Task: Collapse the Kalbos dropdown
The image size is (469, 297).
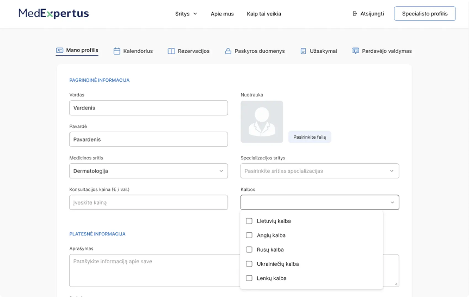Action: [320, 202]
